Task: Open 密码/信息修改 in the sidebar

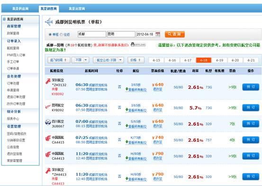Action: tap(17, 133)
